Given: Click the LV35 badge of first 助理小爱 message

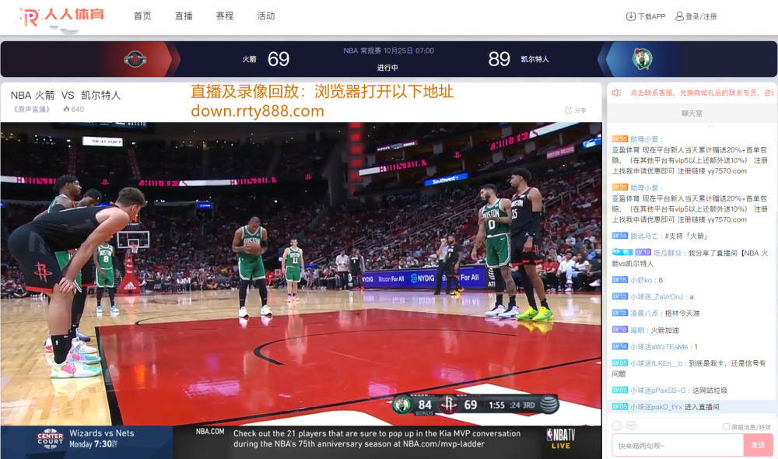Looking at the screenshot, I should pyautogui.click(x=620, y=139).
